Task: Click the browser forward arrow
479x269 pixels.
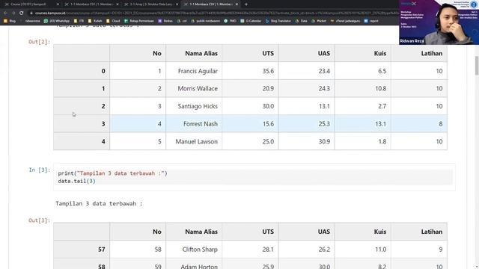Action: pyautogui.click(x=13, y=13)
